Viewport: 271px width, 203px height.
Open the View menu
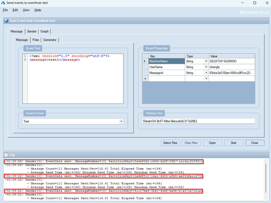tap(26, 10)
